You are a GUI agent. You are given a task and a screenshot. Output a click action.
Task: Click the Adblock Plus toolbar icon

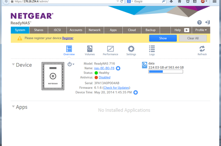[x=203, y=1]
